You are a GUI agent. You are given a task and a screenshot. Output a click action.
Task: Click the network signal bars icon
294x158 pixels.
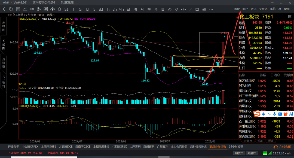[270, 153]
